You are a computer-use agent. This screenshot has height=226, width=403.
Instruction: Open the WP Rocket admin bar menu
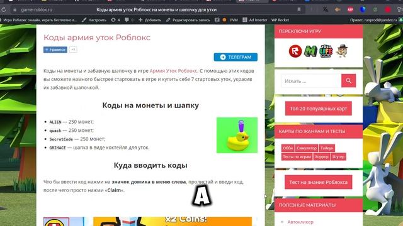[x=280, y=19]
